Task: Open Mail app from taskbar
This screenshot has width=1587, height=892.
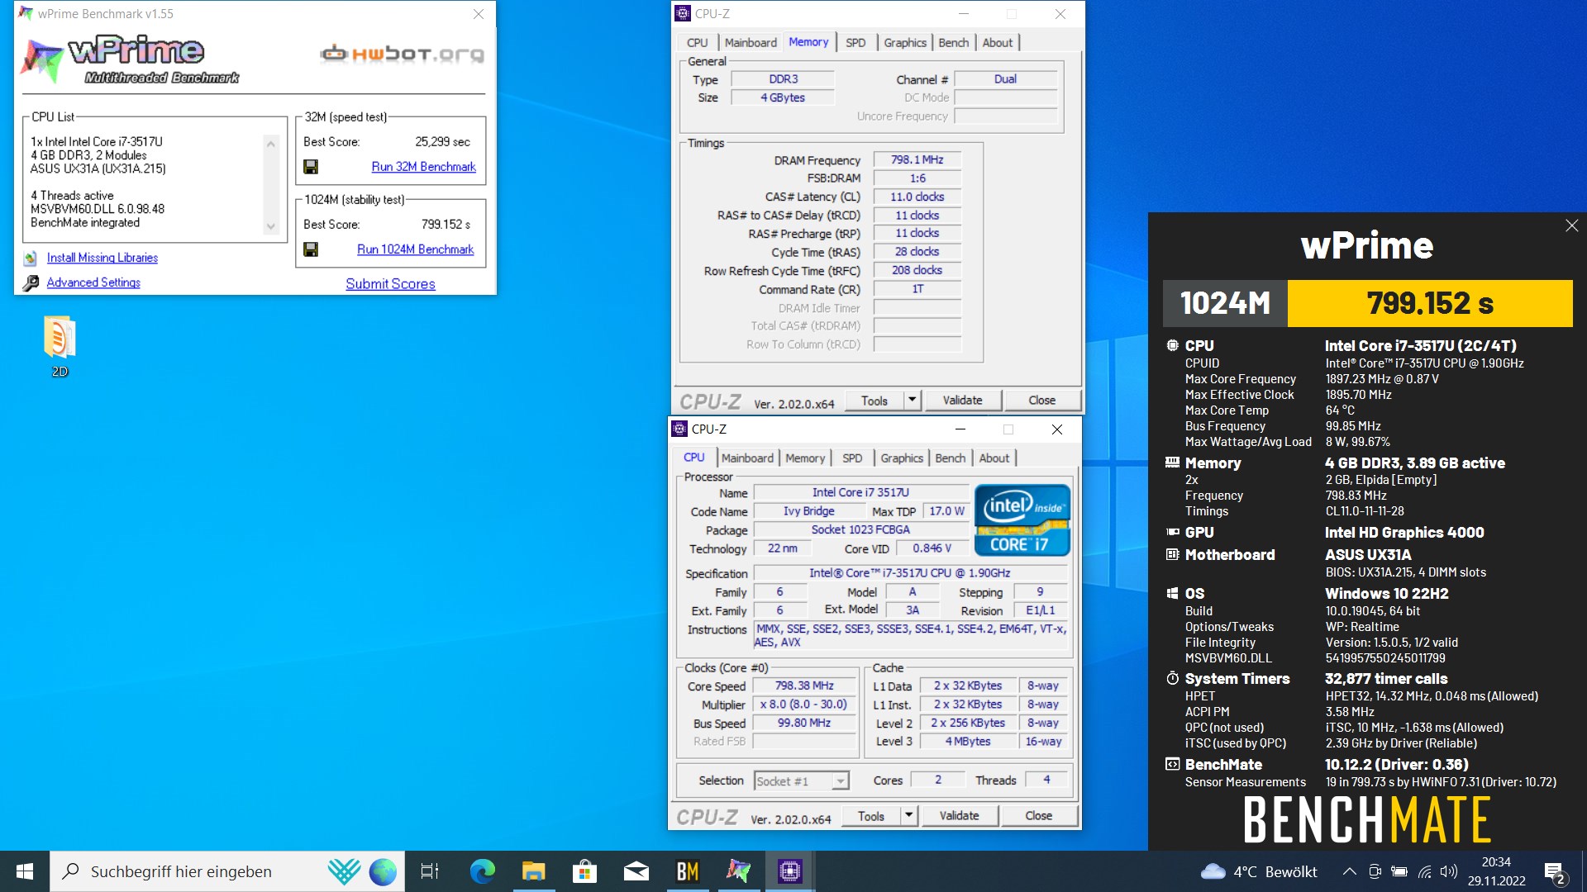Action: 636,871
